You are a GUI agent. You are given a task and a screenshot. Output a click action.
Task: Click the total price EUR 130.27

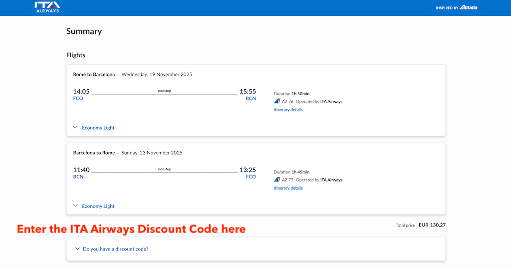pos(432,225)
